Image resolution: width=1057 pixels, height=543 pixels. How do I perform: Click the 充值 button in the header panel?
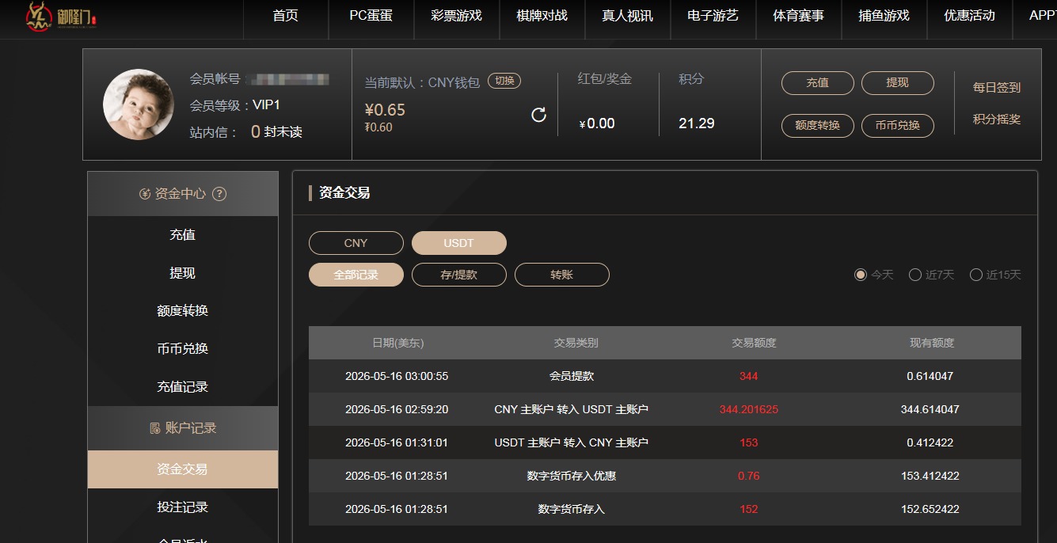818,83
